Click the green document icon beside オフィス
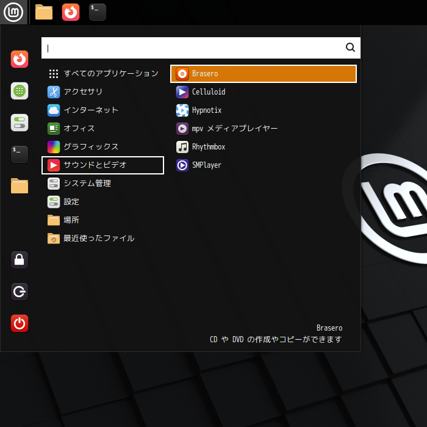 click(54, 129)
